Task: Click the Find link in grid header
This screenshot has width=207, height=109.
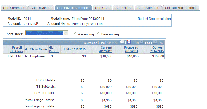Action: point(102,43)
